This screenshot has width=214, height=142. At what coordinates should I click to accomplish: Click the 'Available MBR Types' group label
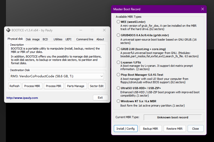tap(129, 17)
